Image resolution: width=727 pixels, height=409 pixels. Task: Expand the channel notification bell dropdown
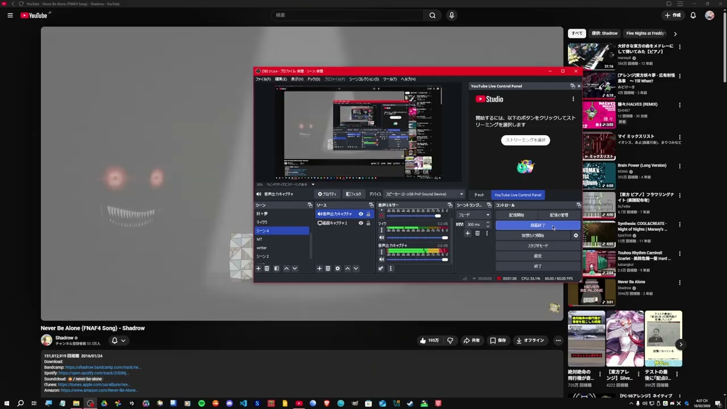[x=118, y=340]
